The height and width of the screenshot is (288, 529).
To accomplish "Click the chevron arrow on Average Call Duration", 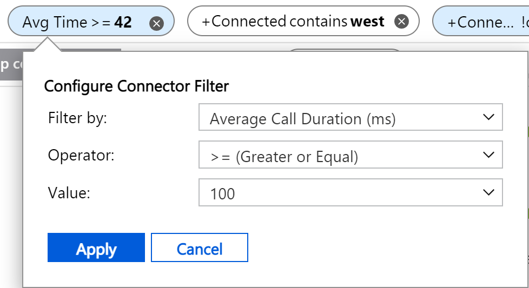I will pos(488,117).
